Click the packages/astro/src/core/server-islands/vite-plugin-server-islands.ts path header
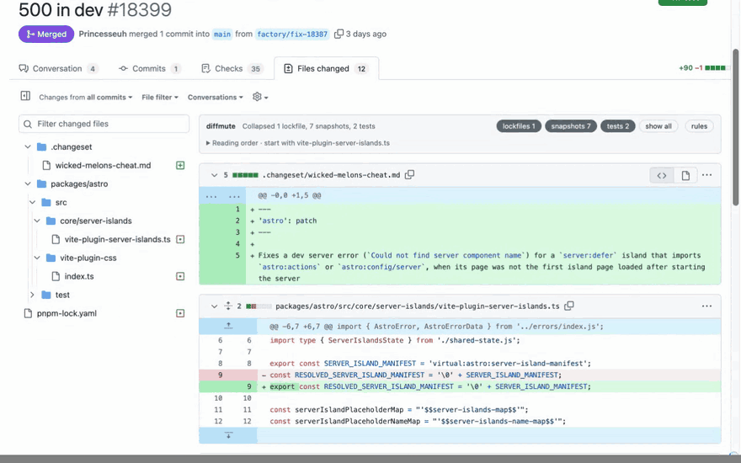741x463 pixels. click(x=418, y=306)
